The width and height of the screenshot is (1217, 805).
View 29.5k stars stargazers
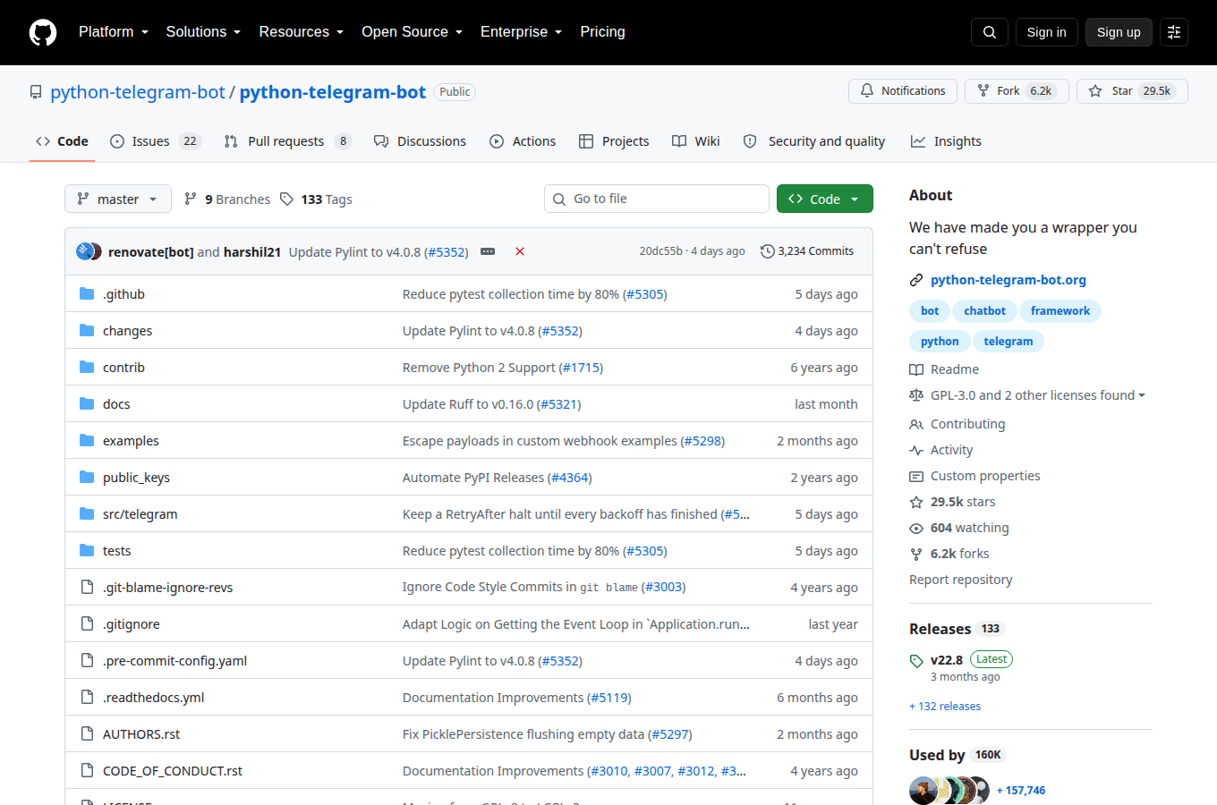click(953, 502)
